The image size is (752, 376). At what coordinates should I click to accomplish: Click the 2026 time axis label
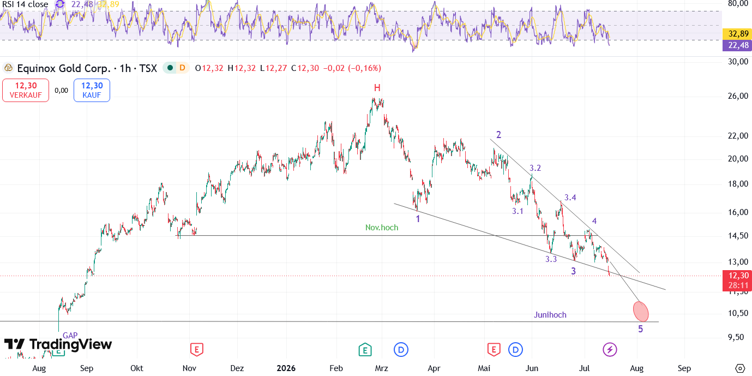tap(286, 368)
